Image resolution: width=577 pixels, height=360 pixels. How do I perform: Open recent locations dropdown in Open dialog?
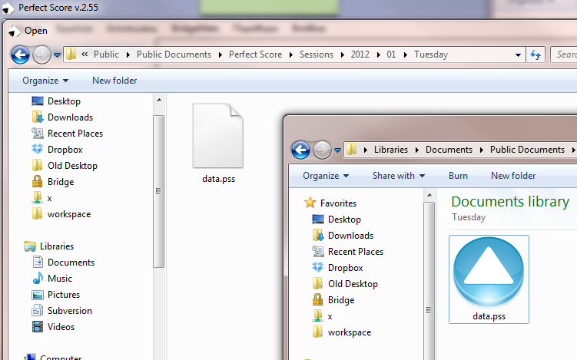coord(57,55)
